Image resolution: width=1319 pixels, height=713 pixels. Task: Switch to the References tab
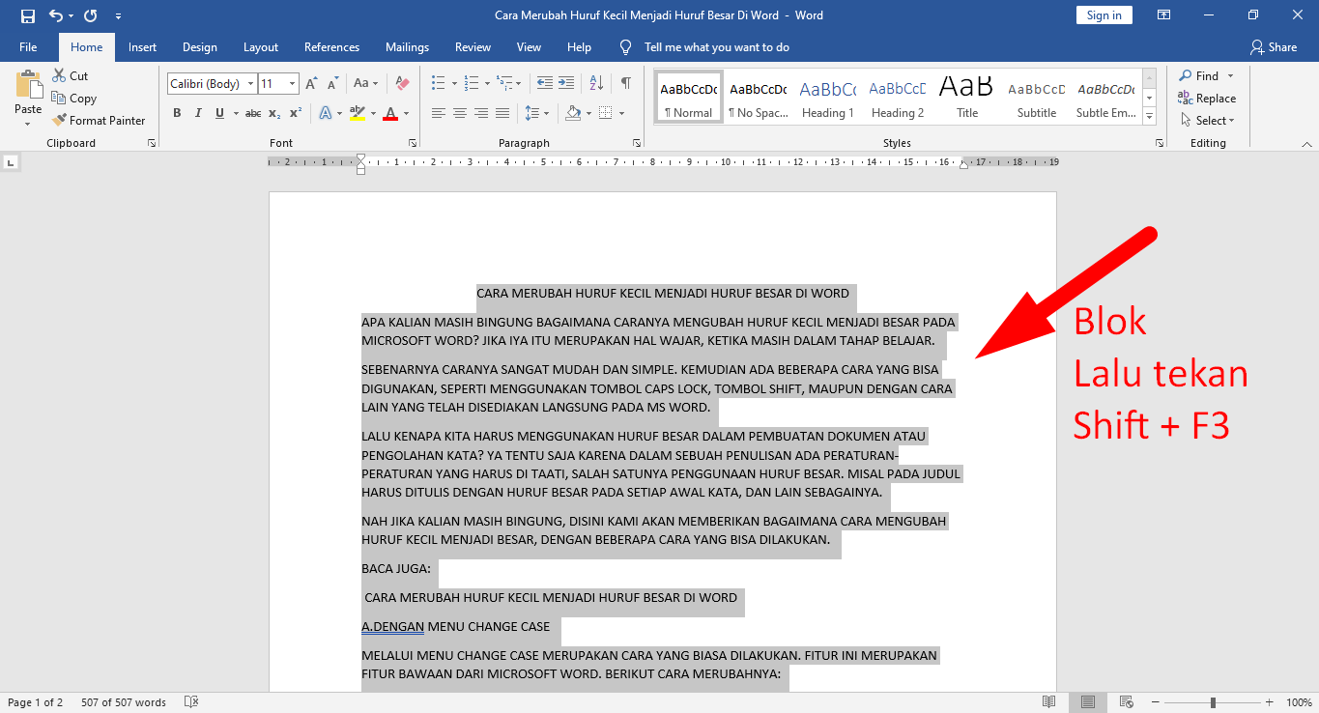(x=331, y=46)
